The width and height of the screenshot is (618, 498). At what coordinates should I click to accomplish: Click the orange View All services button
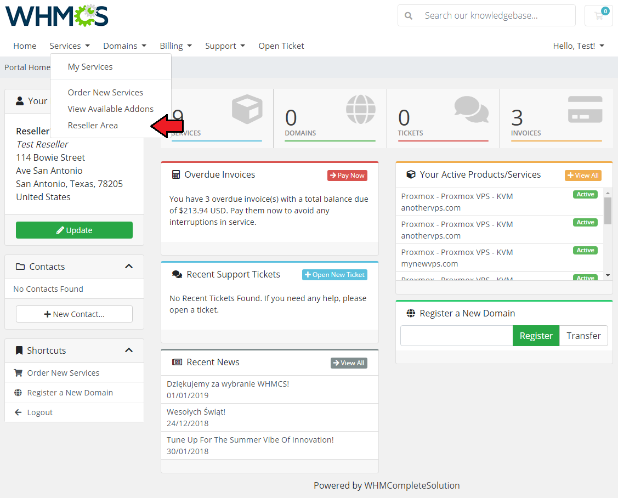pos(583,176)
